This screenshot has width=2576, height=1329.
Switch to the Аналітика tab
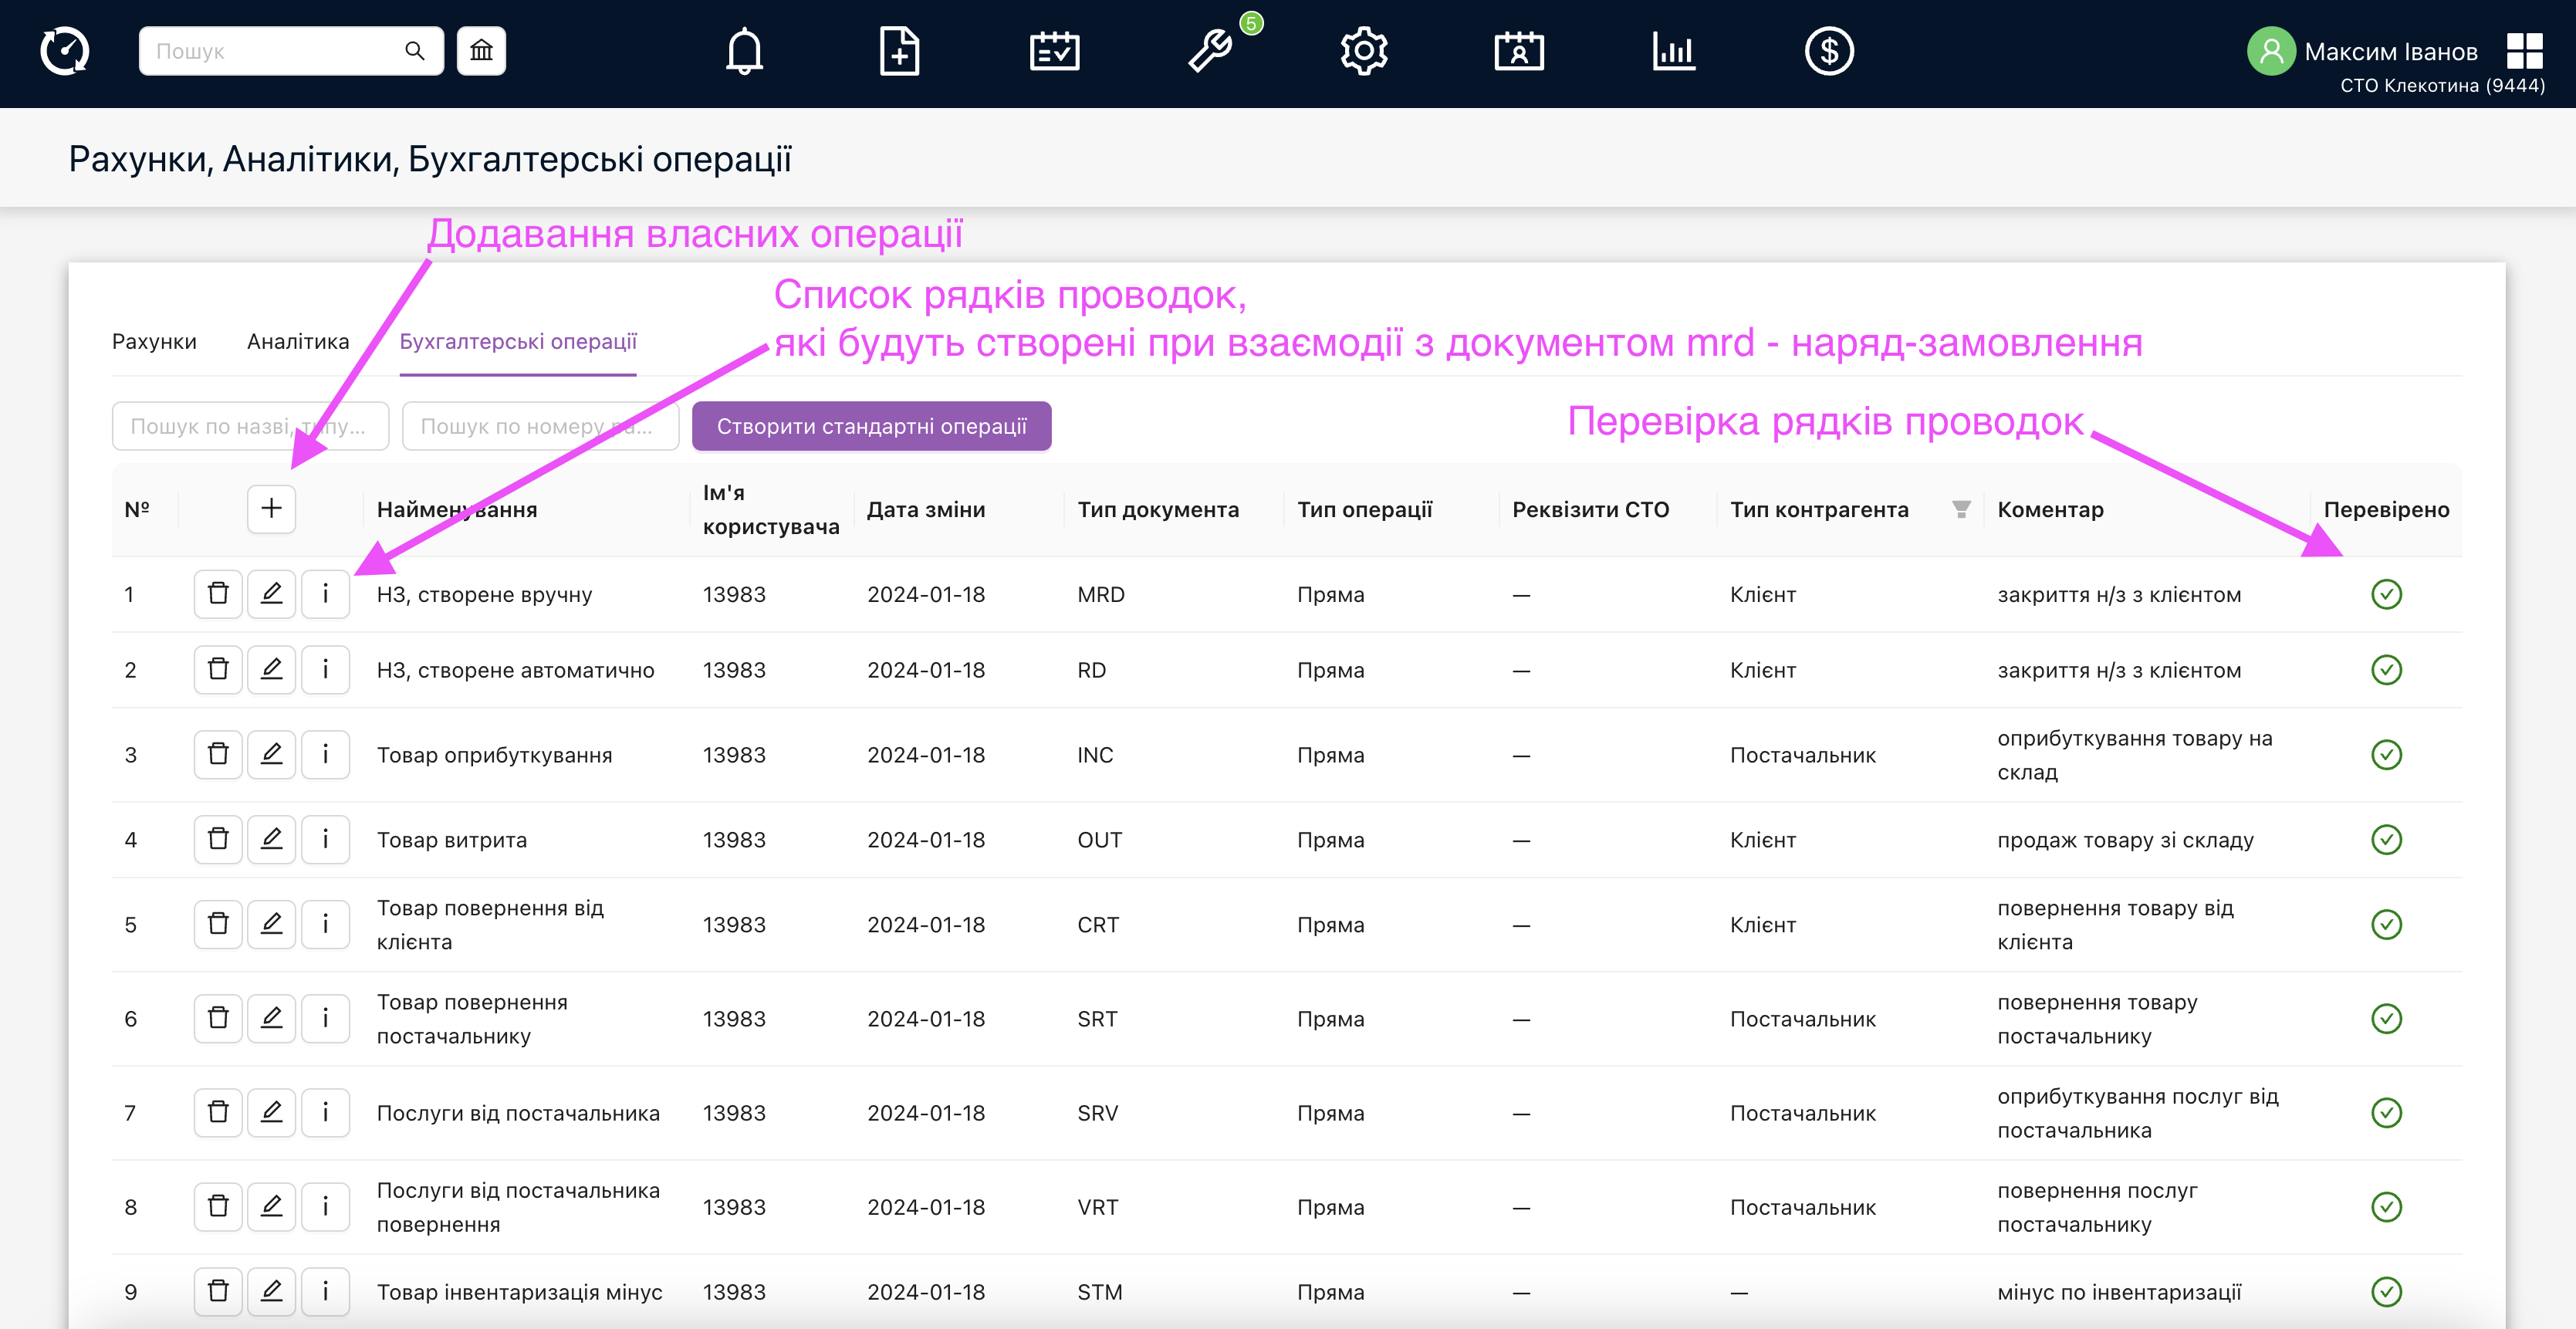click(x=298, y=341)
